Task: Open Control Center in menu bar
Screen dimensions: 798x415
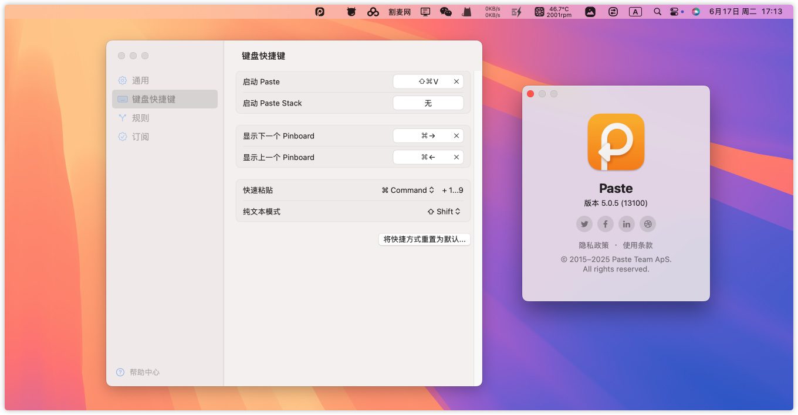Action: pyautogui.click(x=675, y=11)
